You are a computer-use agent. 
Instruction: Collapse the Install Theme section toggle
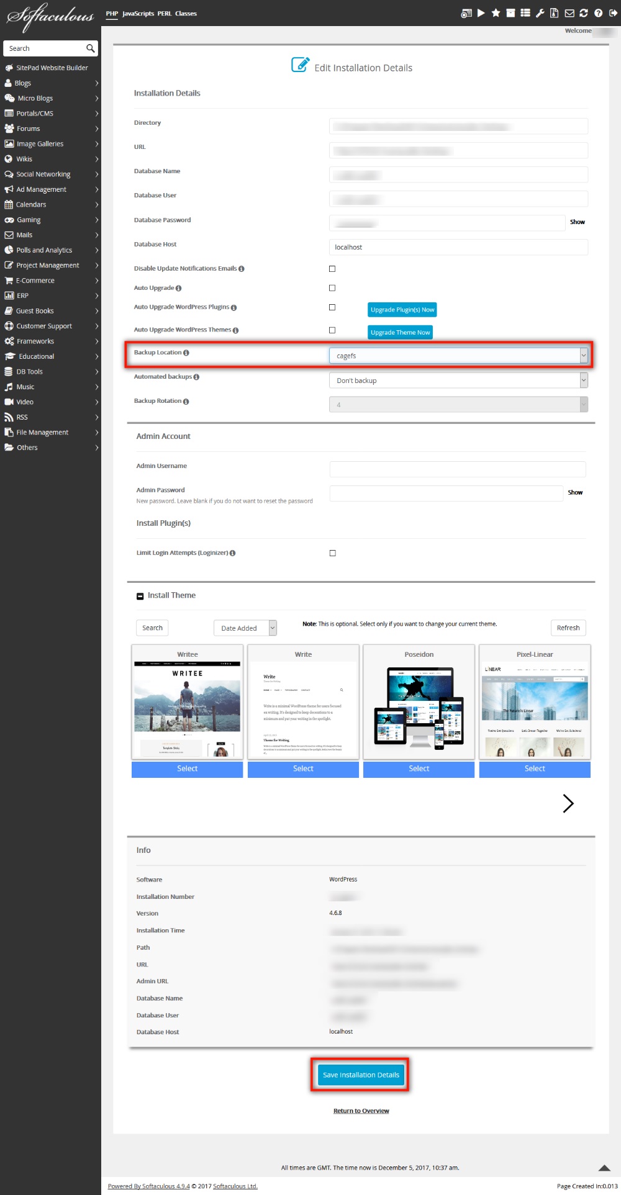pos(140,596)
